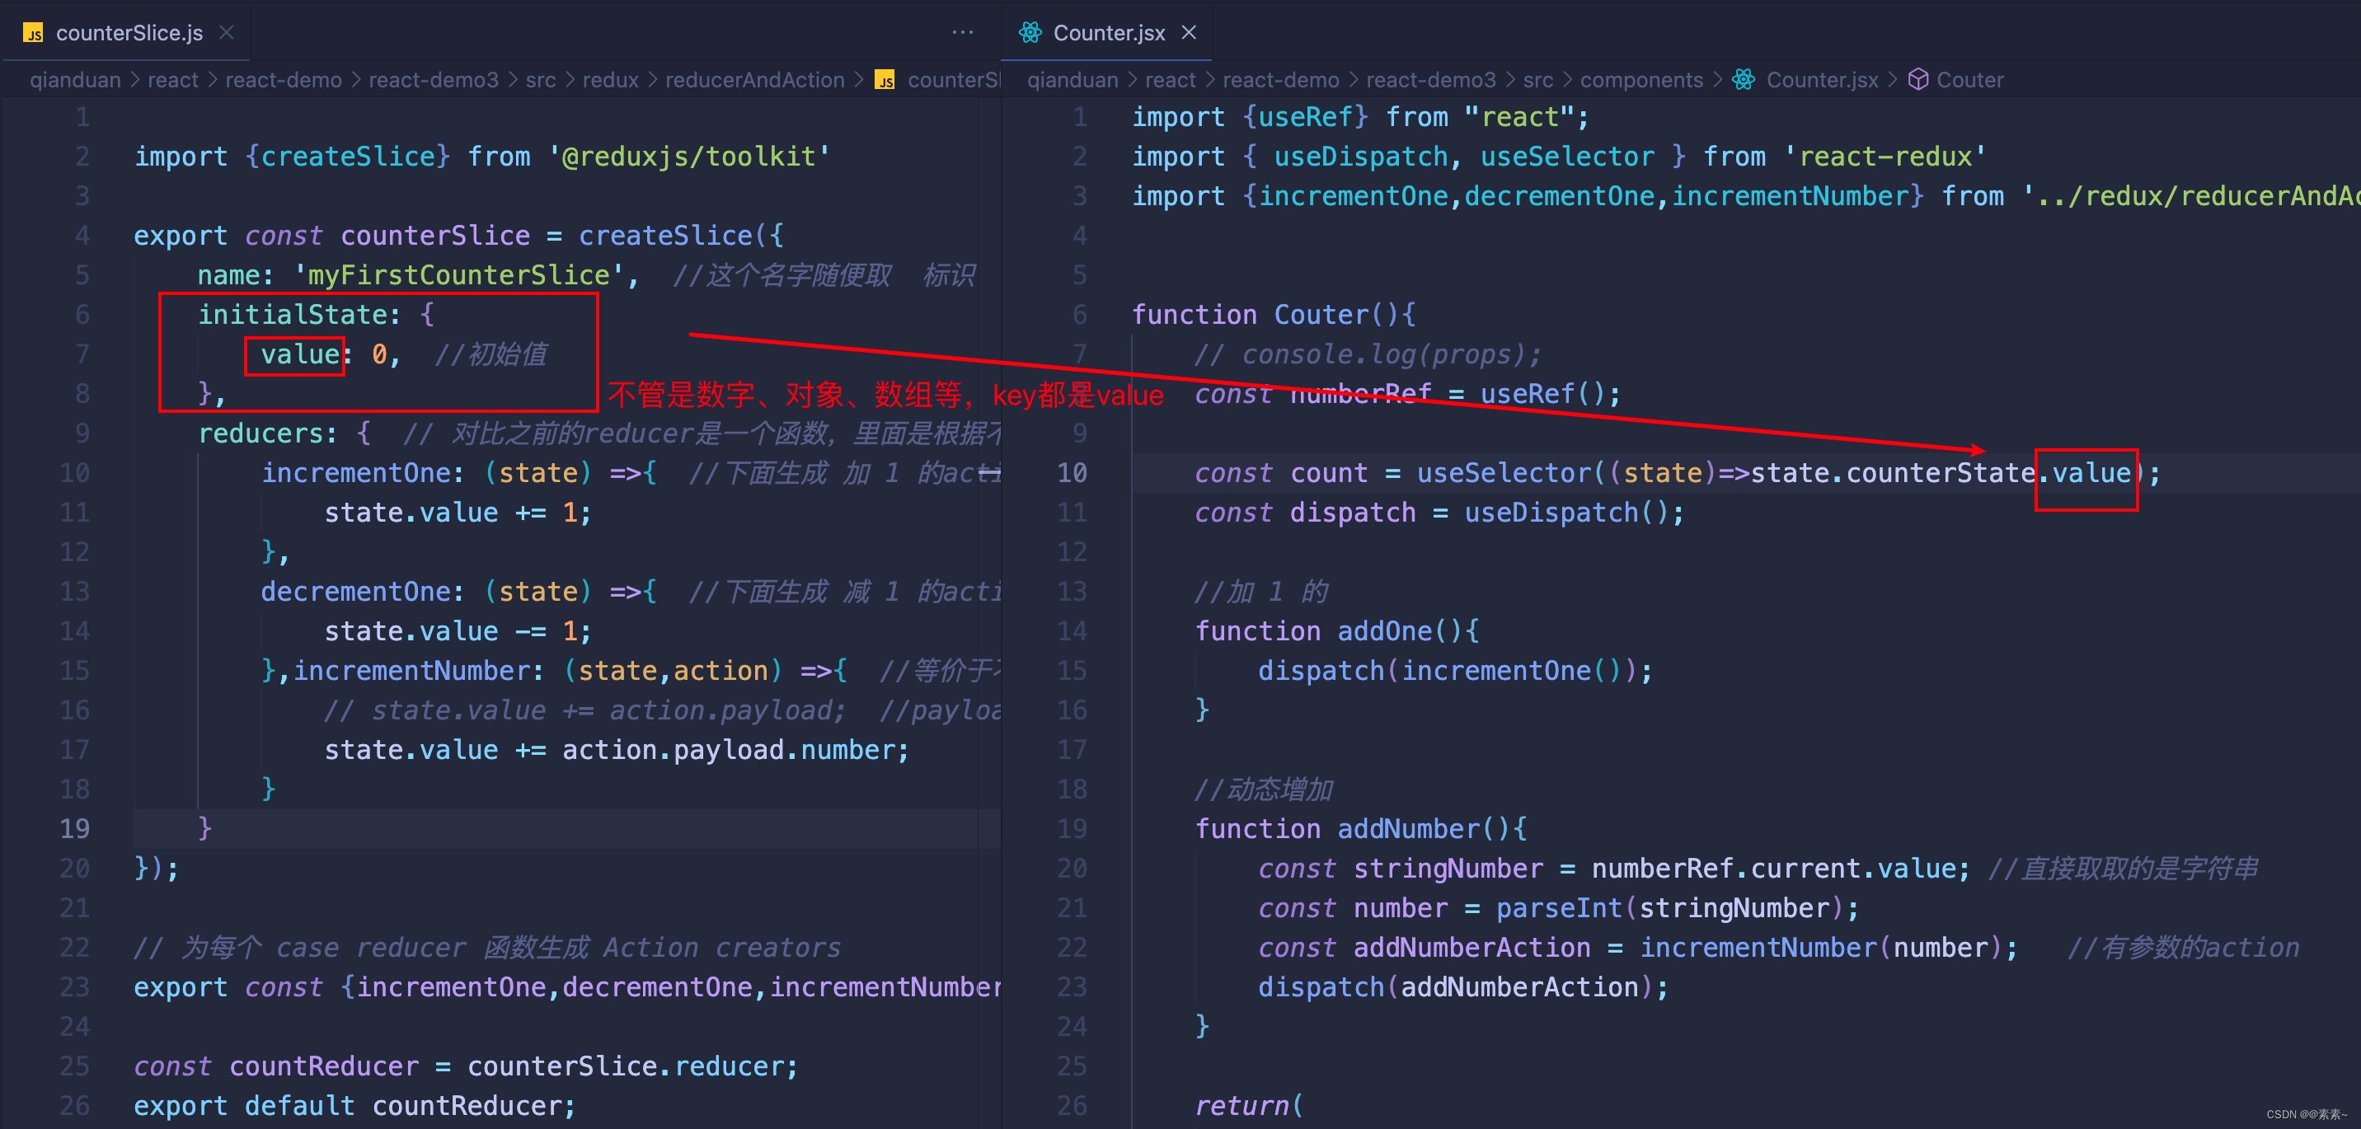This screenshot has width=2361, height=1129.
Task: Select 'components' in the right breadcrumb
Action: (x=1641, y=80)
